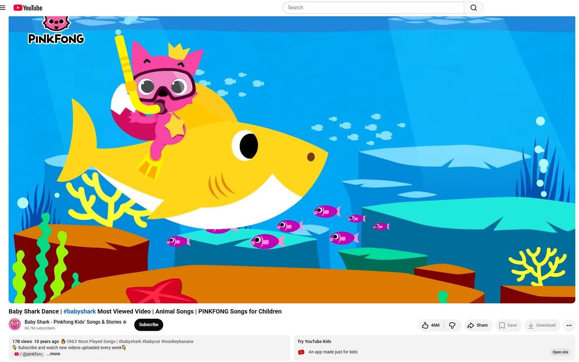Viewport: 579px width, 362px height.
Task: Dislike the video with thumbs down
Action: (x=452, y=325)
